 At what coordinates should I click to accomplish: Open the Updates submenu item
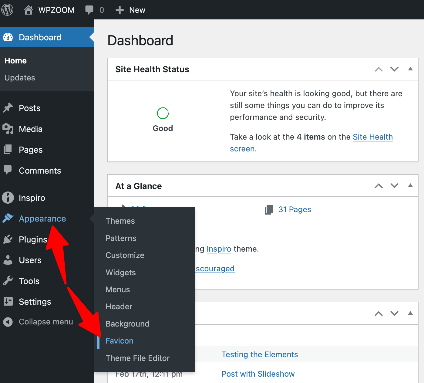click(x=20, y=78)
